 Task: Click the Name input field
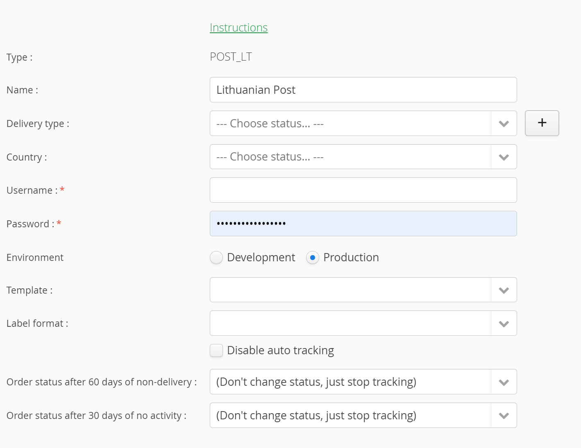pyautogui.click(x=363, y=90)
